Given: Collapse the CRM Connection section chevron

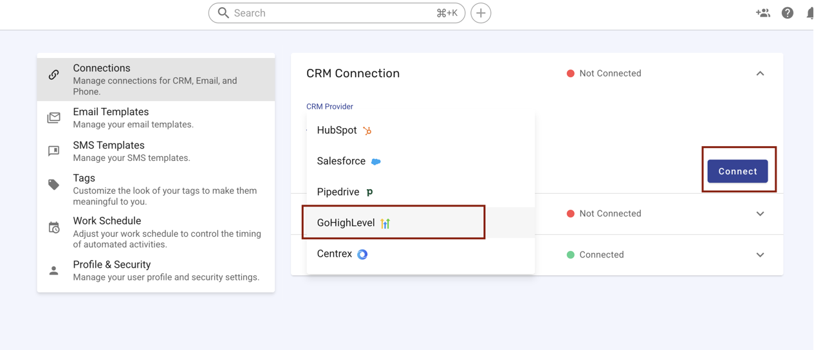Looking at the screenshot, I should tap(760, 73).
